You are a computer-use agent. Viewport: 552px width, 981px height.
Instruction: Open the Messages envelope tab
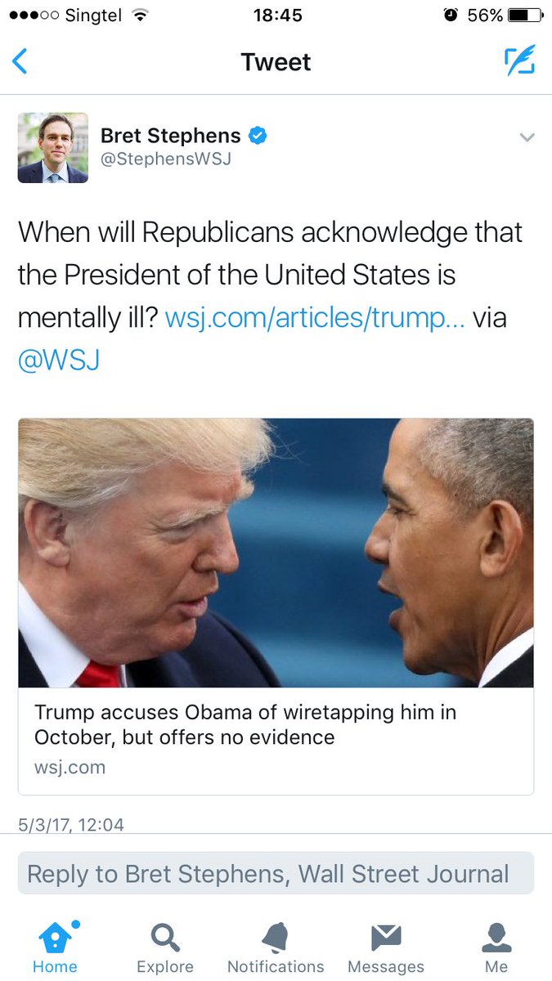tap(386, 949)
